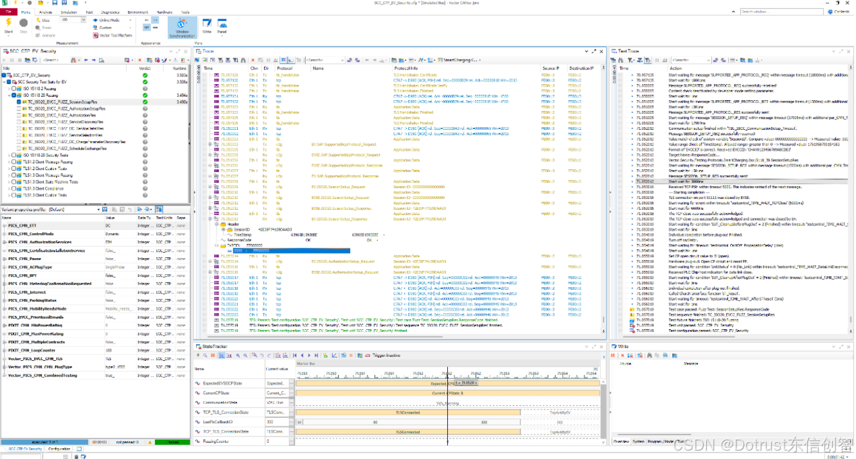Click the Destination IP column header in Trace
The width and height of the screenshot is (856, 459).
[x=582, y=68]
